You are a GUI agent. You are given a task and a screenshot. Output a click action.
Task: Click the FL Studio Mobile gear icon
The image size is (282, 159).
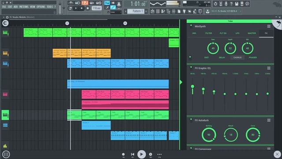[7, 17]
